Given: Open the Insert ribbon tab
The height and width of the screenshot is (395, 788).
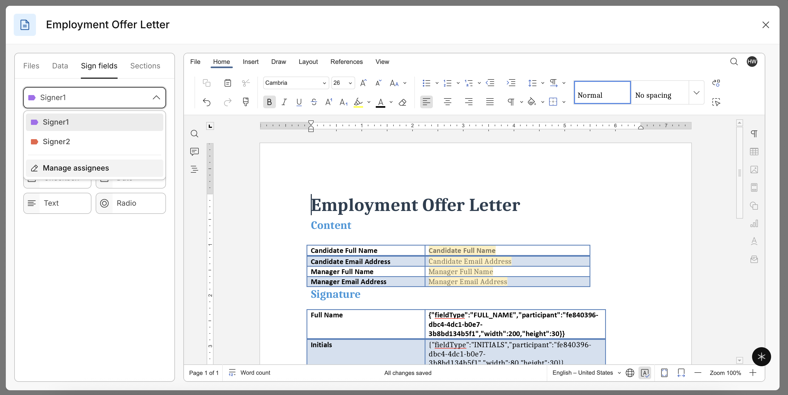Looking at the screenshot, I should point(251,62).
